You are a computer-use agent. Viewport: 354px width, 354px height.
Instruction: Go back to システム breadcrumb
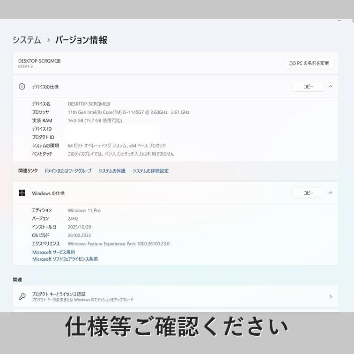27,40
